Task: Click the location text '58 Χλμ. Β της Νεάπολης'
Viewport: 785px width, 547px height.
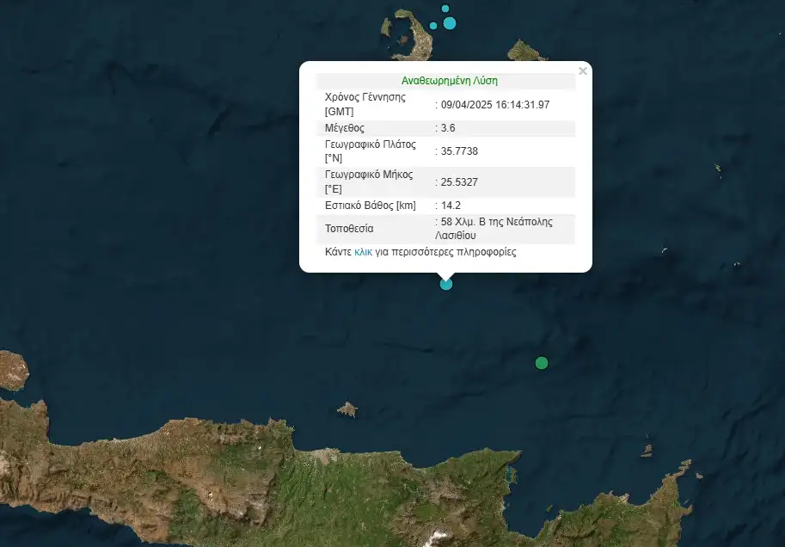Action: (x=497, y=222)
